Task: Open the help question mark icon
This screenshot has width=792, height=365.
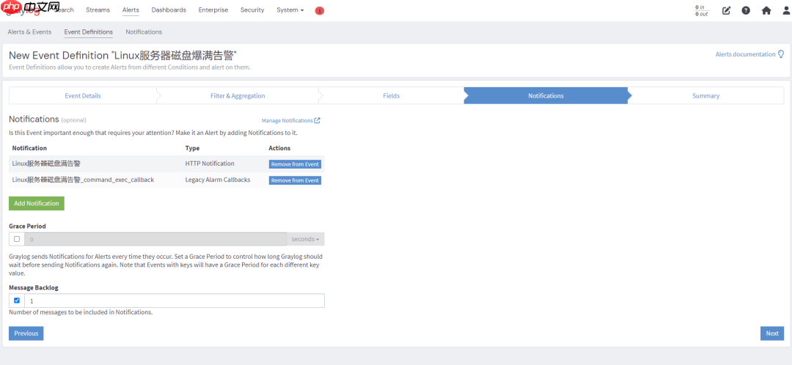Action: [746, 10]
